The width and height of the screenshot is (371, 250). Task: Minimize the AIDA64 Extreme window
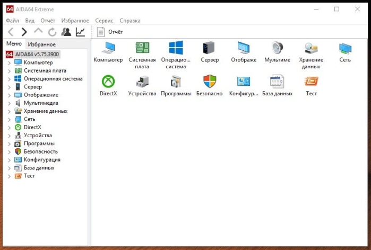pos(316,9)
